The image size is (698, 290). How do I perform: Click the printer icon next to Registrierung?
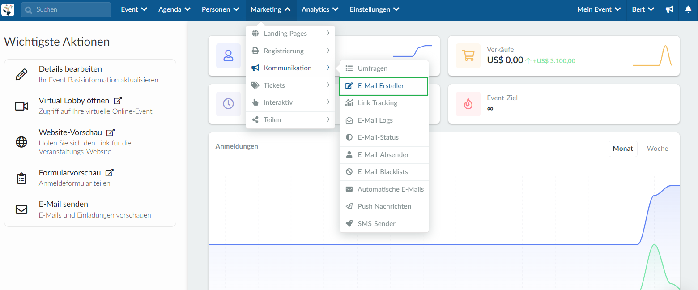[x=255, y=51]
